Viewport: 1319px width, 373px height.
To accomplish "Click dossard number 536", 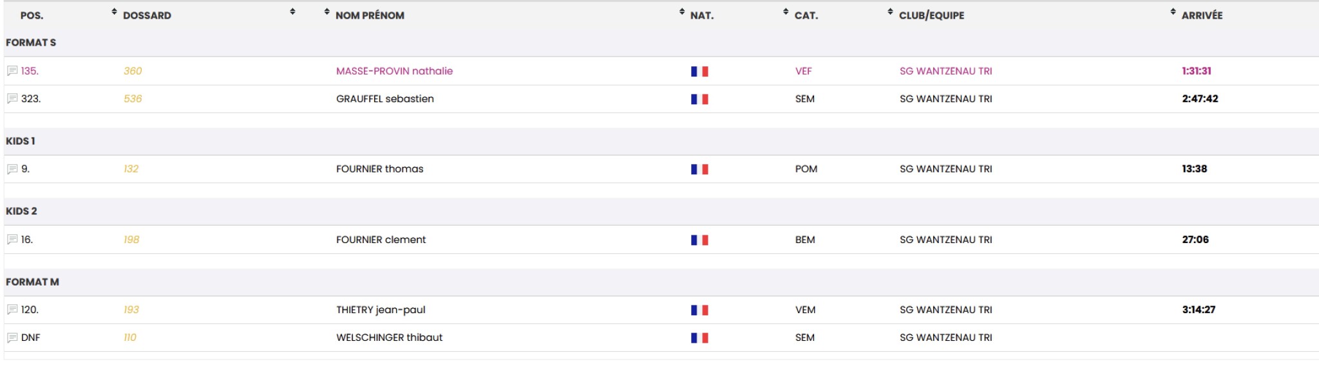I will click(x=133, y=98).
